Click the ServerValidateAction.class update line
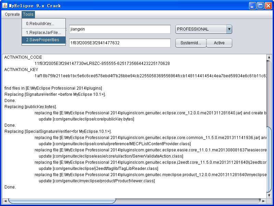 point(111,156)
